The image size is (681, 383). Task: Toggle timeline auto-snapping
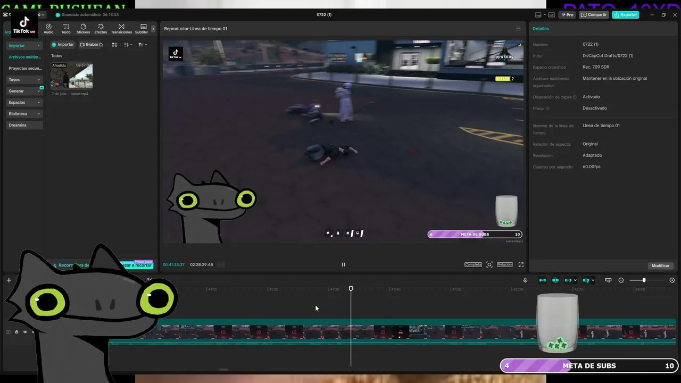pyautogui.click(x=555, y=280)
